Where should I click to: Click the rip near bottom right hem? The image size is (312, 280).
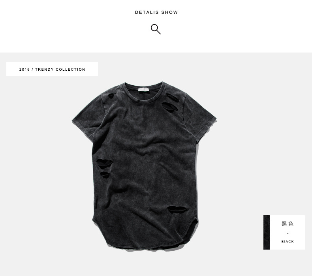pyautogui.click(x=177, y=210)
